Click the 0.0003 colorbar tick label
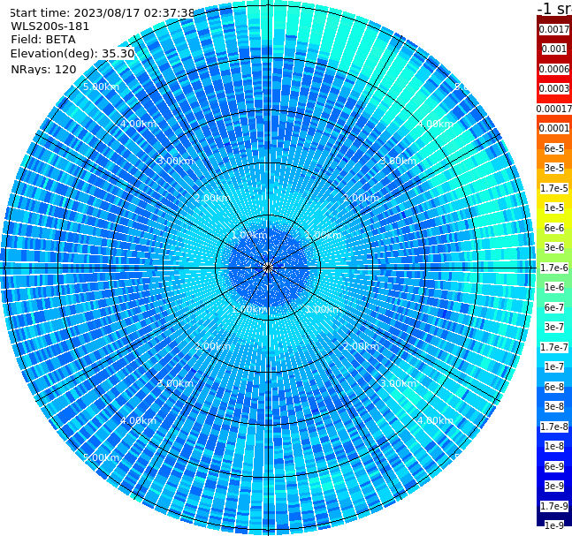 [554, 88]
